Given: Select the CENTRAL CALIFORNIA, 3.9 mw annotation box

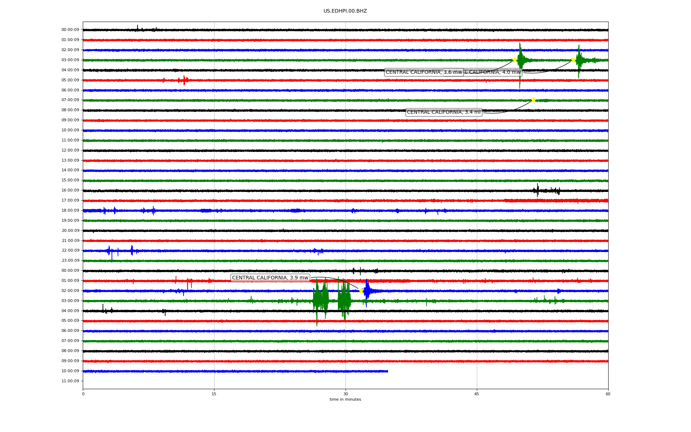Looking at the screenshot, I should (270, 278).
